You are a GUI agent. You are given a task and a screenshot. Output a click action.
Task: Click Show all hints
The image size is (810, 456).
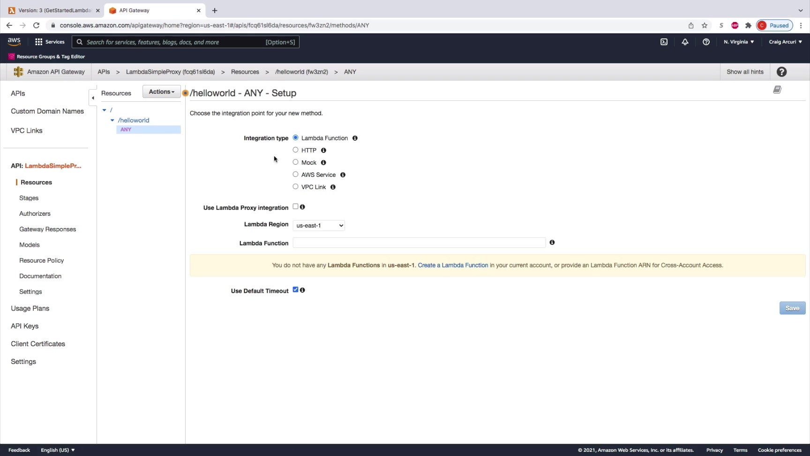pos(745,72)
